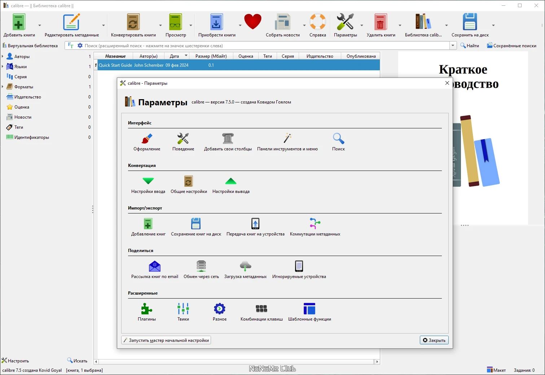Screen dimensions: 545x375
Task: Open search history dropdown arrow
Action: (453, 45)
